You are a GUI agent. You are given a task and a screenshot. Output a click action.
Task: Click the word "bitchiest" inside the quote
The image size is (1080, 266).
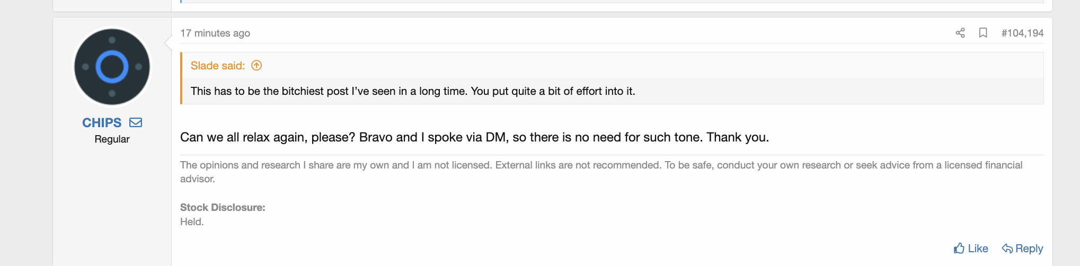click(303, 91)
